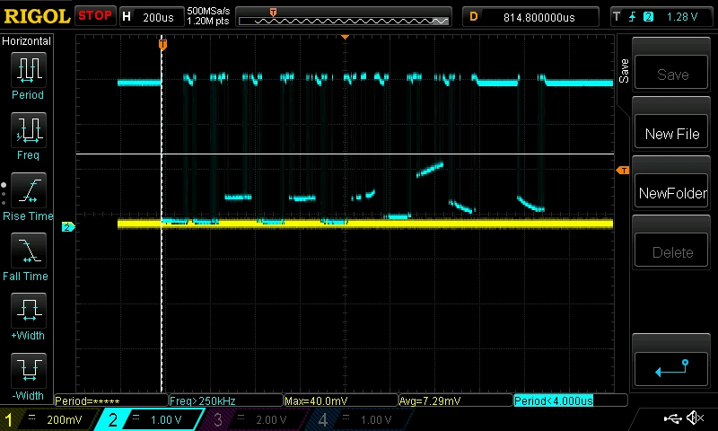Open the Save side menu tab
The height and width of the screenshot is (431, 718).
click(624, 71)
